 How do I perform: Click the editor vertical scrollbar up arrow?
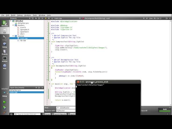[171, 21]
